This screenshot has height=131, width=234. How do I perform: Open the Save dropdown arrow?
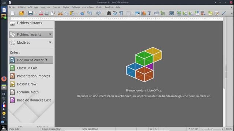click(35, 13)
